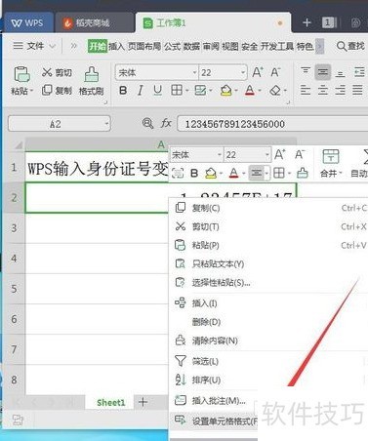The height and width of the screenshot is (441, 368).
Task: Click the red font color button in the ribbon
Action: point(250,90)
